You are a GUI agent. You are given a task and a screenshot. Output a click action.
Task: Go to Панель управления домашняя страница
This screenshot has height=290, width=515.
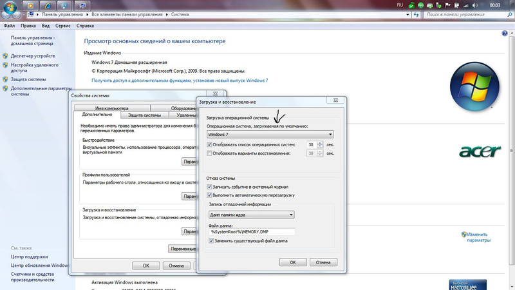click(33, 41)
